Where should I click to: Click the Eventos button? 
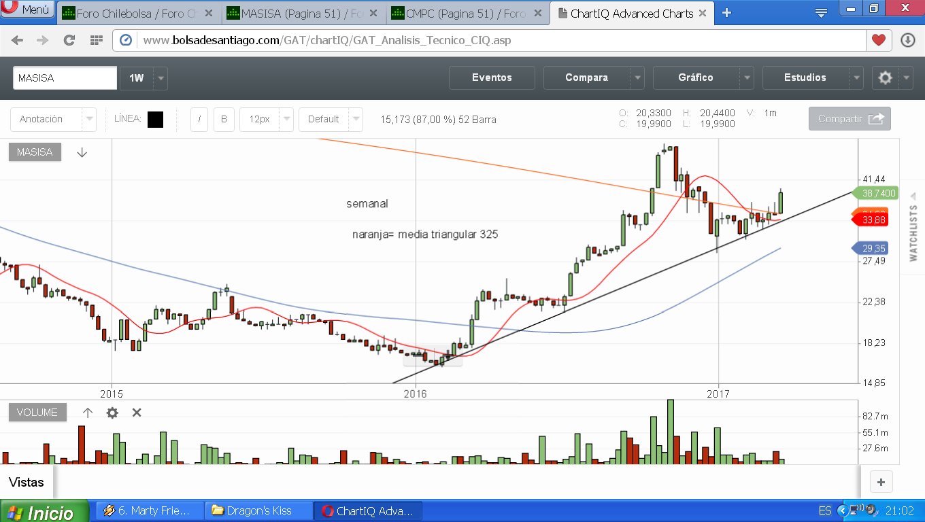tap(492, 77)
